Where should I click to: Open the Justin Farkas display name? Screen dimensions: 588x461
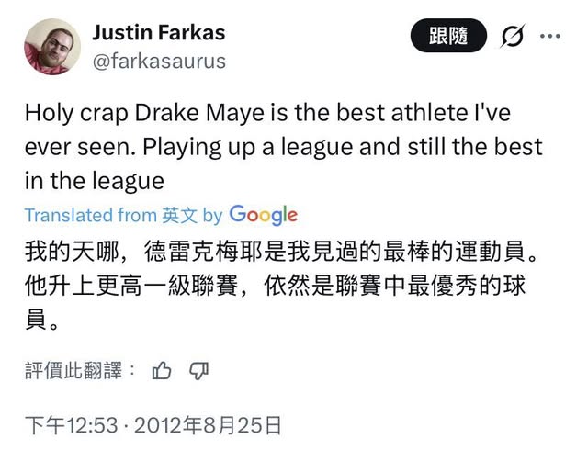159,32
